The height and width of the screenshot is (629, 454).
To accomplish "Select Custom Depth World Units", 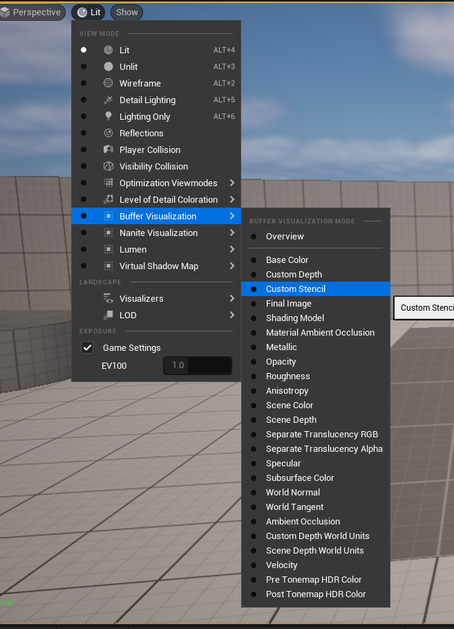I will pos(316,536).
